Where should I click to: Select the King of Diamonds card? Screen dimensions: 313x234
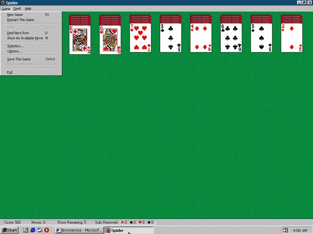coord(80,40)
